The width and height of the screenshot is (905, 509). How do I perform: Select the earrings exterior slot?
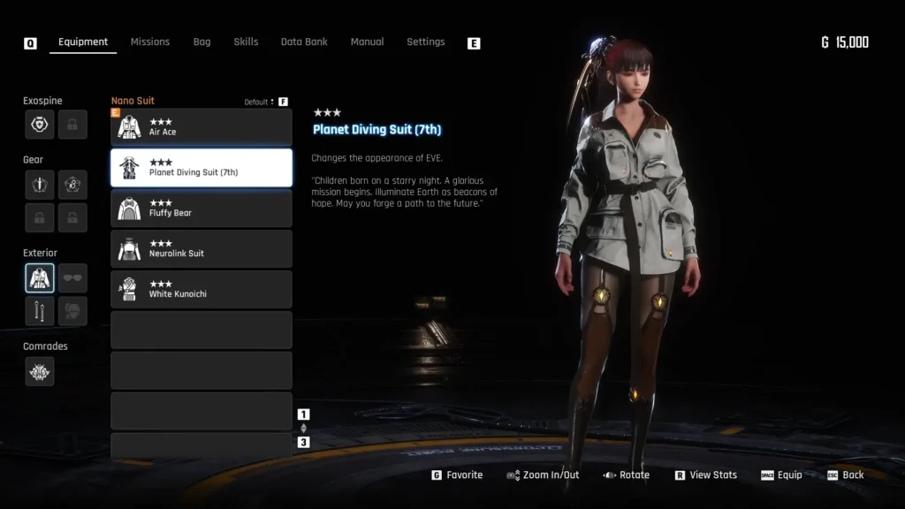coord(39,311)
